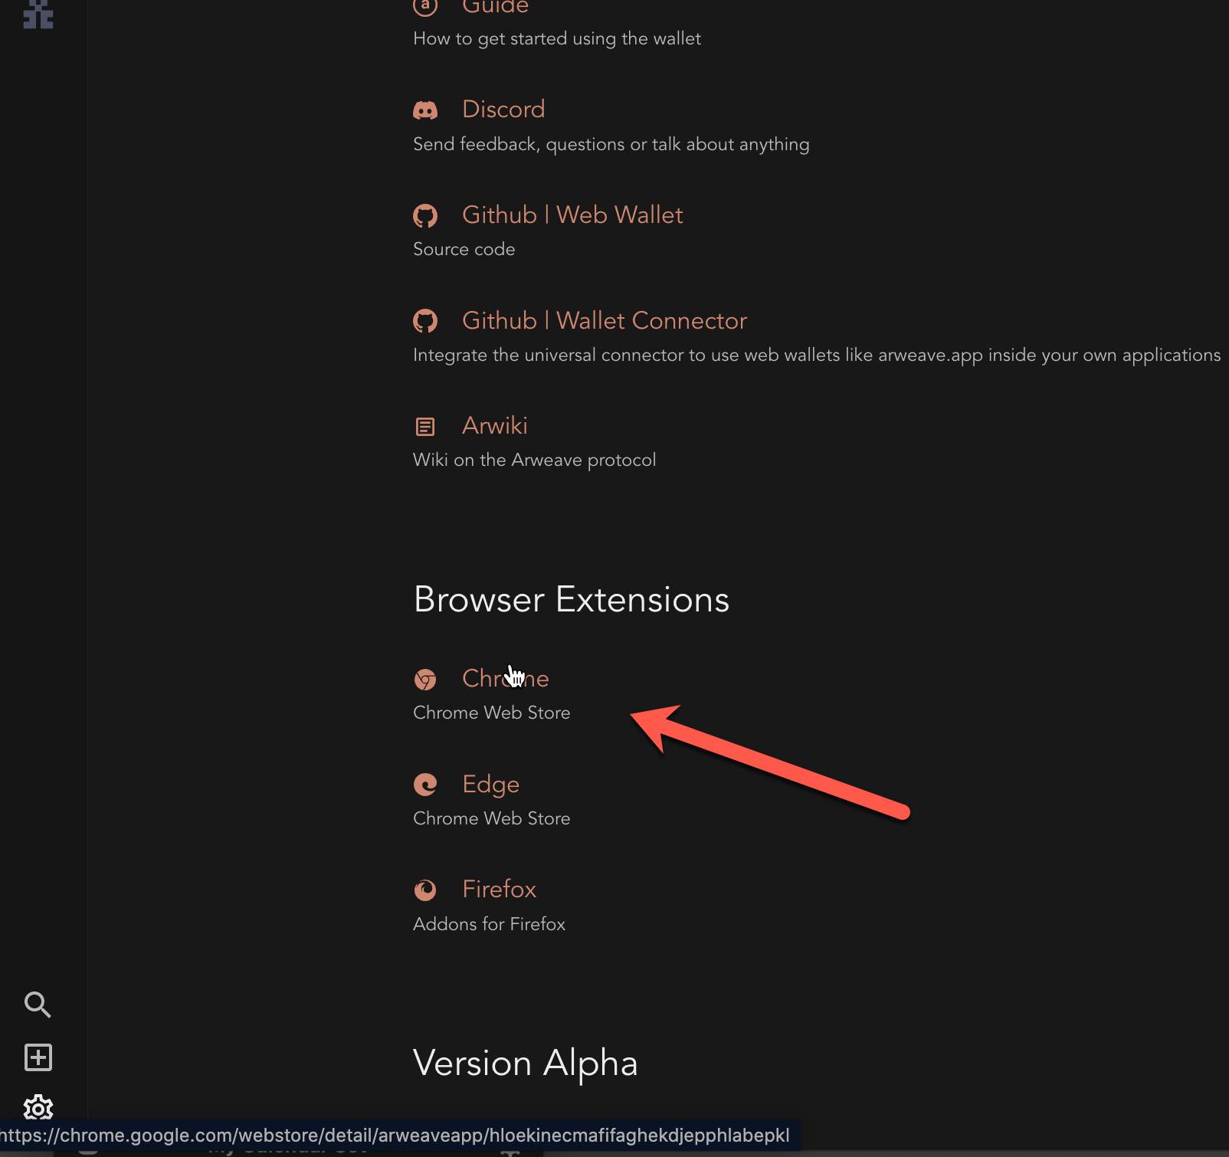Open search from the sidebar magnifier icon

(x=38, y=1005)
